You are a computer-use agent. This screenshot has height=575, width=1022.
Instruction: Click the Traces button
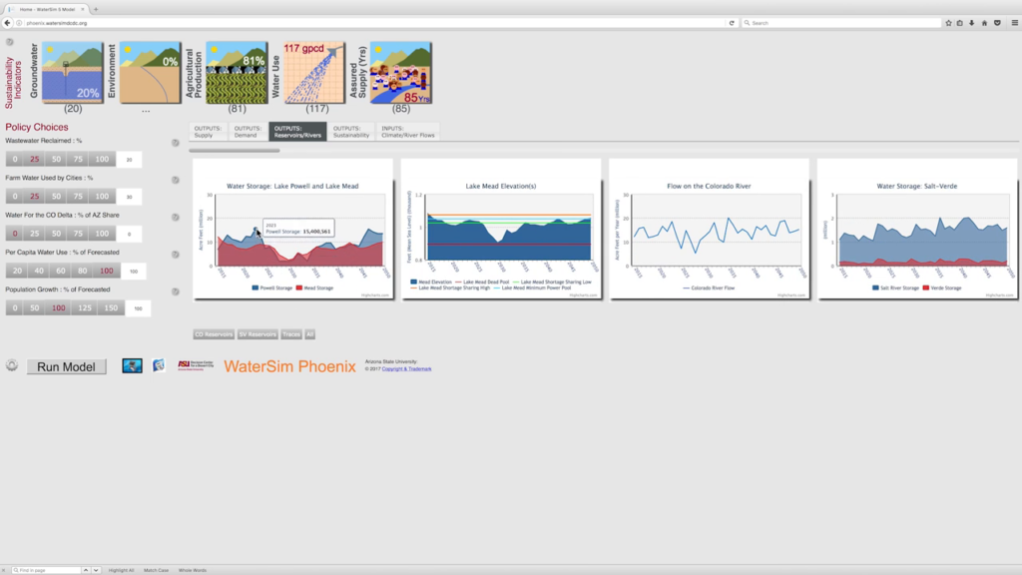coord(291,334)
